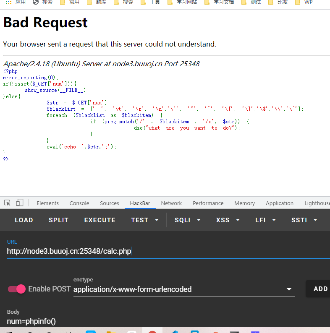Open the 工具 bookmark folder

tap(150, 2)
